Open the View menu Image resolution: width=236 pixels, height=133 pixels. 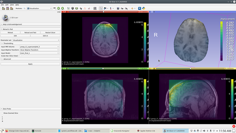[12, 5]
